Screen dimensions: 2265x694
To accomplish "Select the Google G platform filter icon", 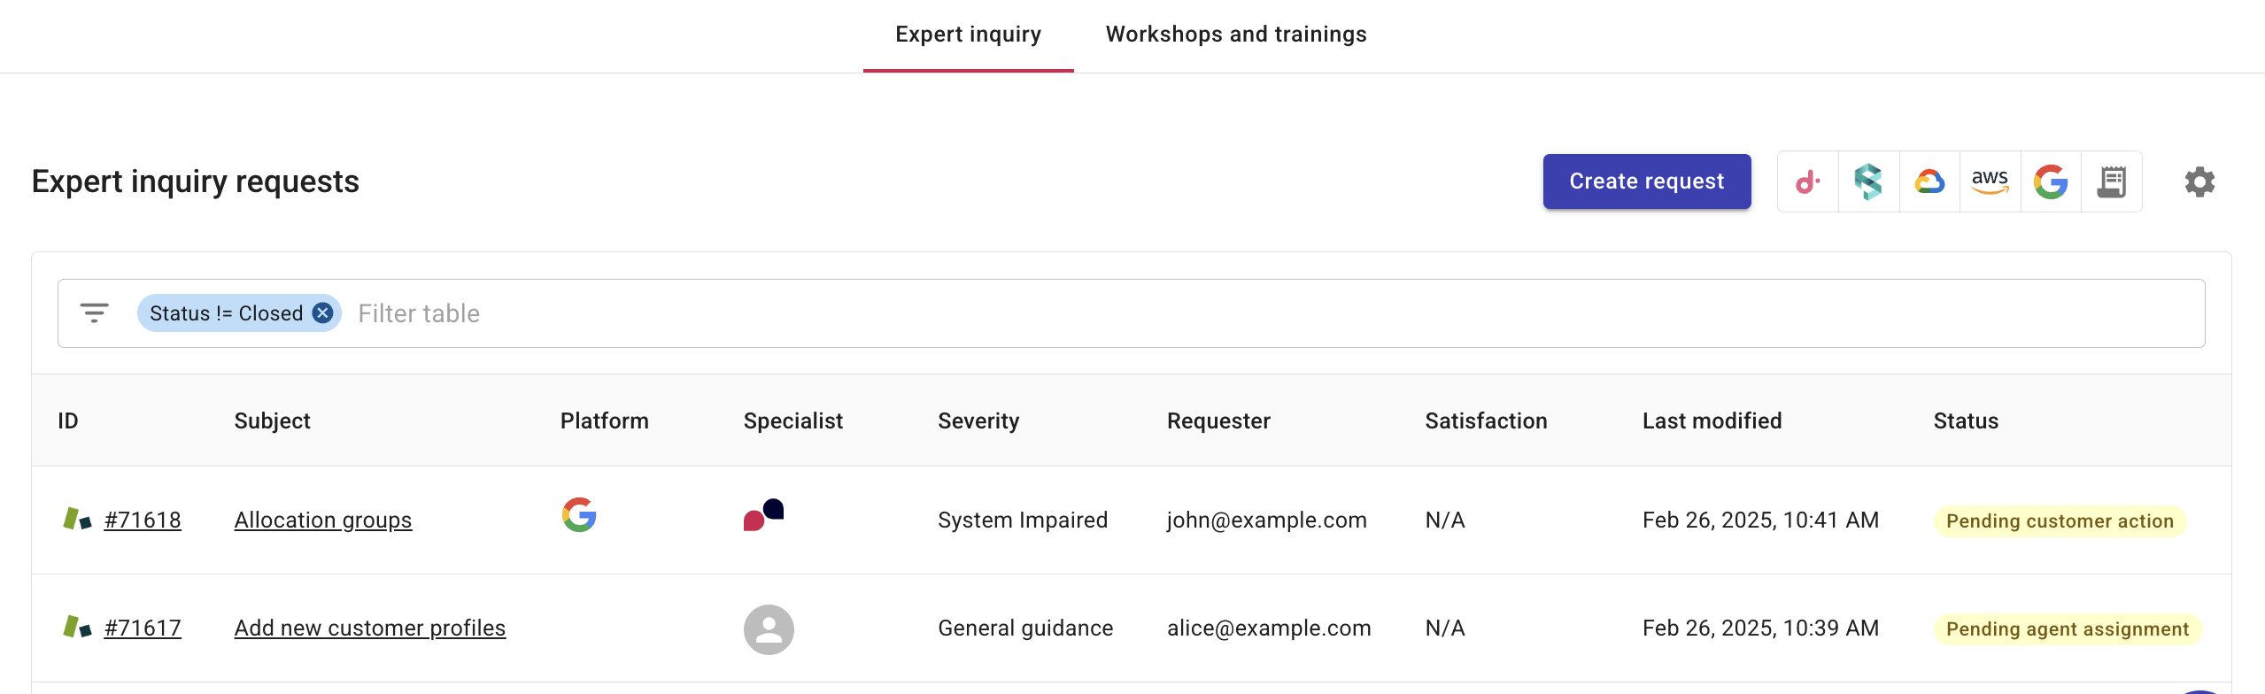I will click(2051, 181).
